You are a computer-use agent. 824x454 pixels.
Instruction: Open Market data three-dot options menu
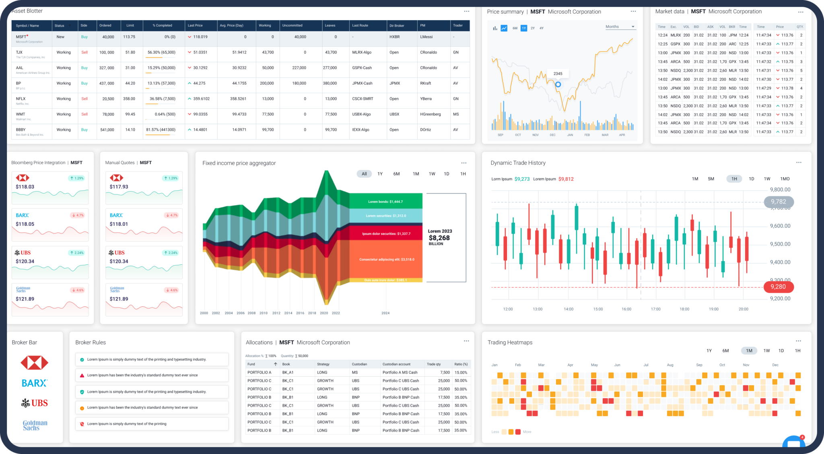tap(801, 12)
